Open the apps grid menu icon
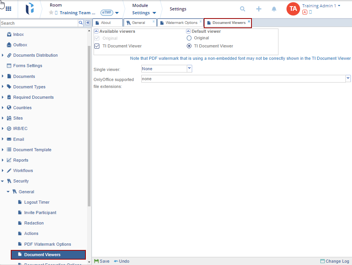 [x=8, y=9]
